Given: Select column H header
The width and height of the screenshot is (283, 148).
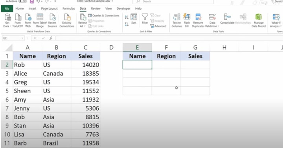Looking at the screenshot, I should coord(224,47).
